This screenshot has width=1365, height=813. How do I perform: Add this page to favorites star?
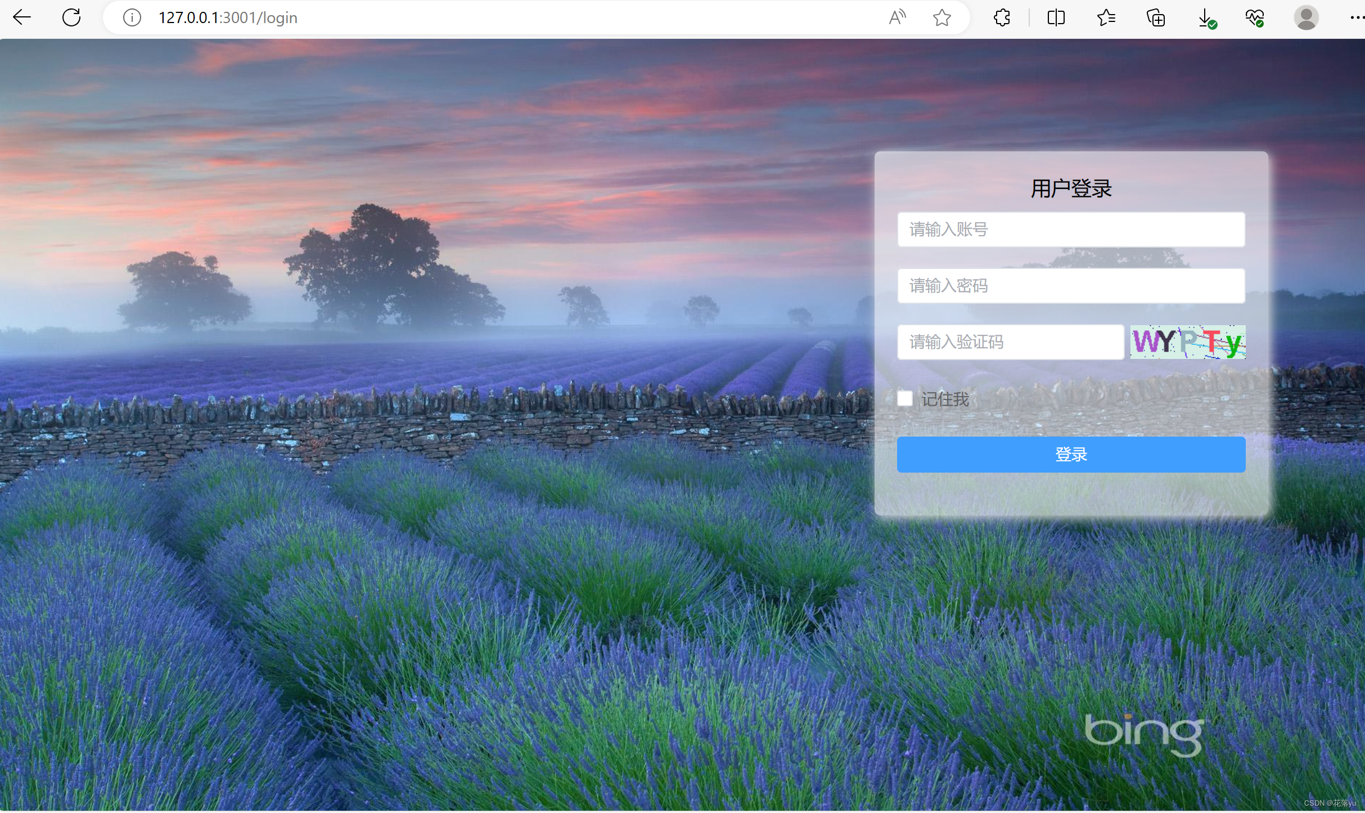coord(942,17)
